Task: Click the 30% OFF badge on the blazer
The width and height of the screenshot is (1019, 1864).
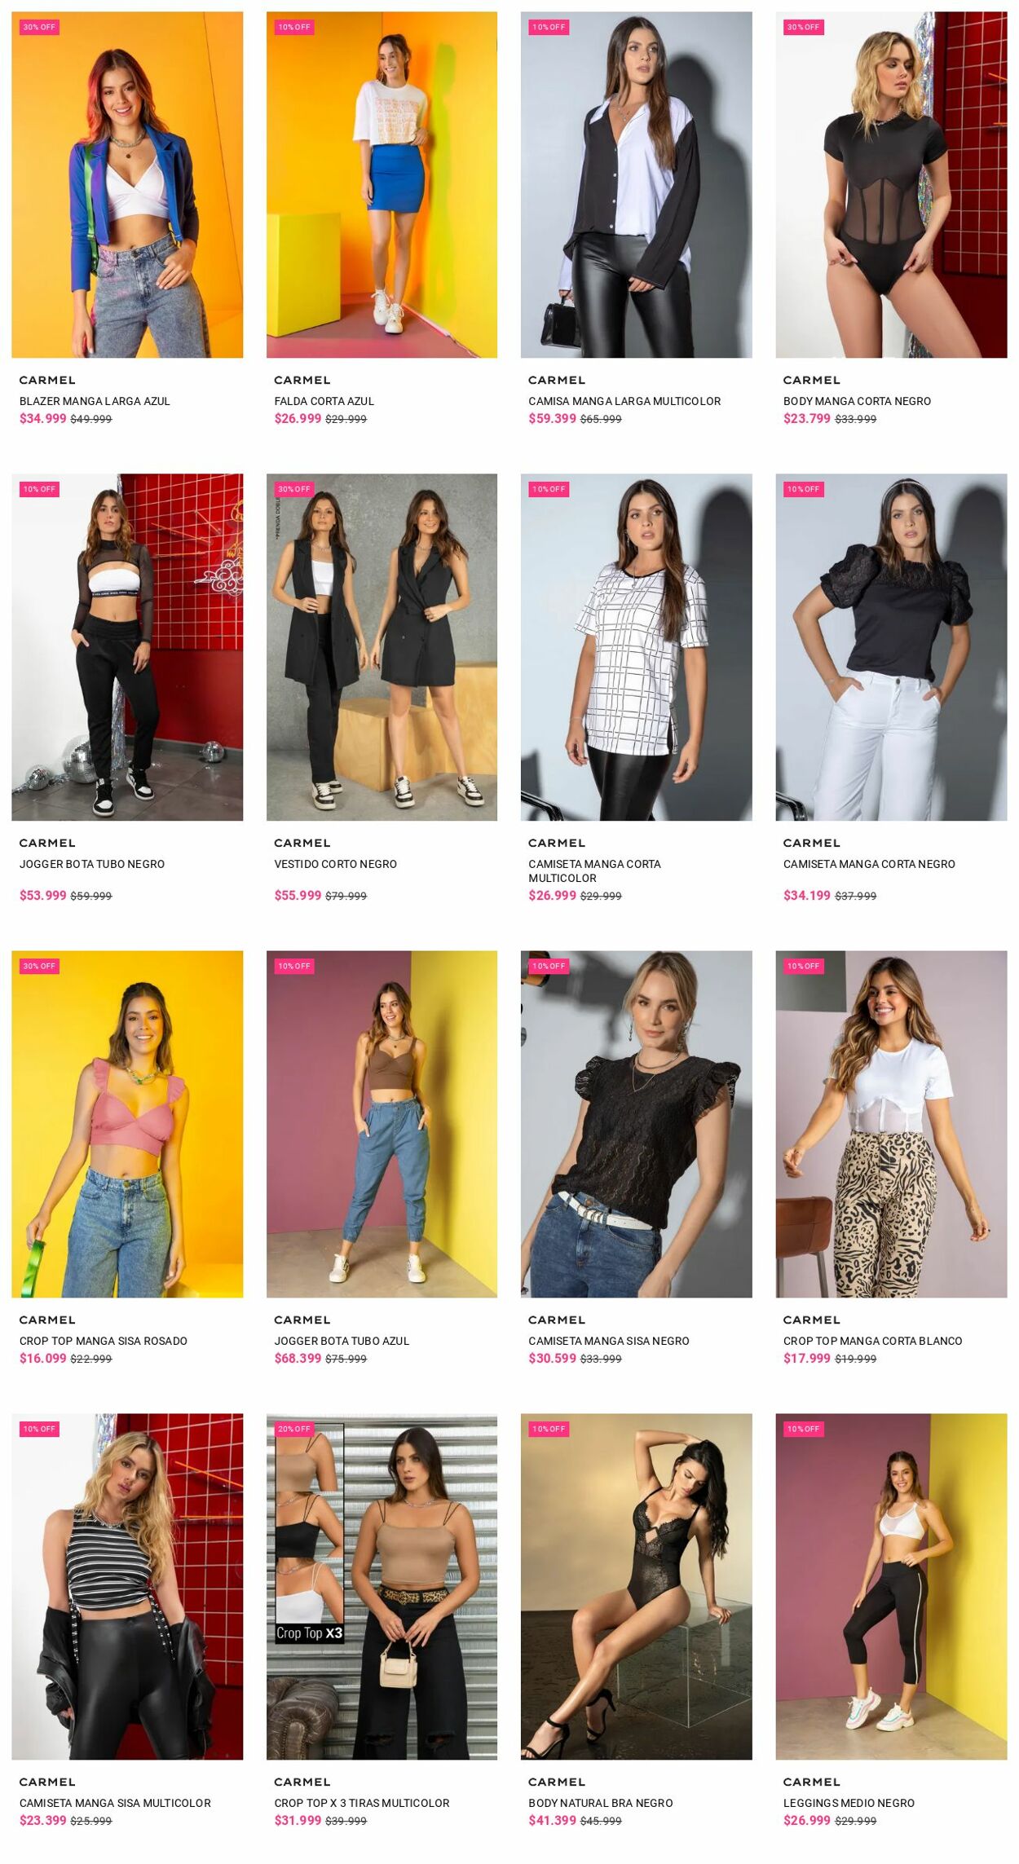Action: tap(39, 27)
